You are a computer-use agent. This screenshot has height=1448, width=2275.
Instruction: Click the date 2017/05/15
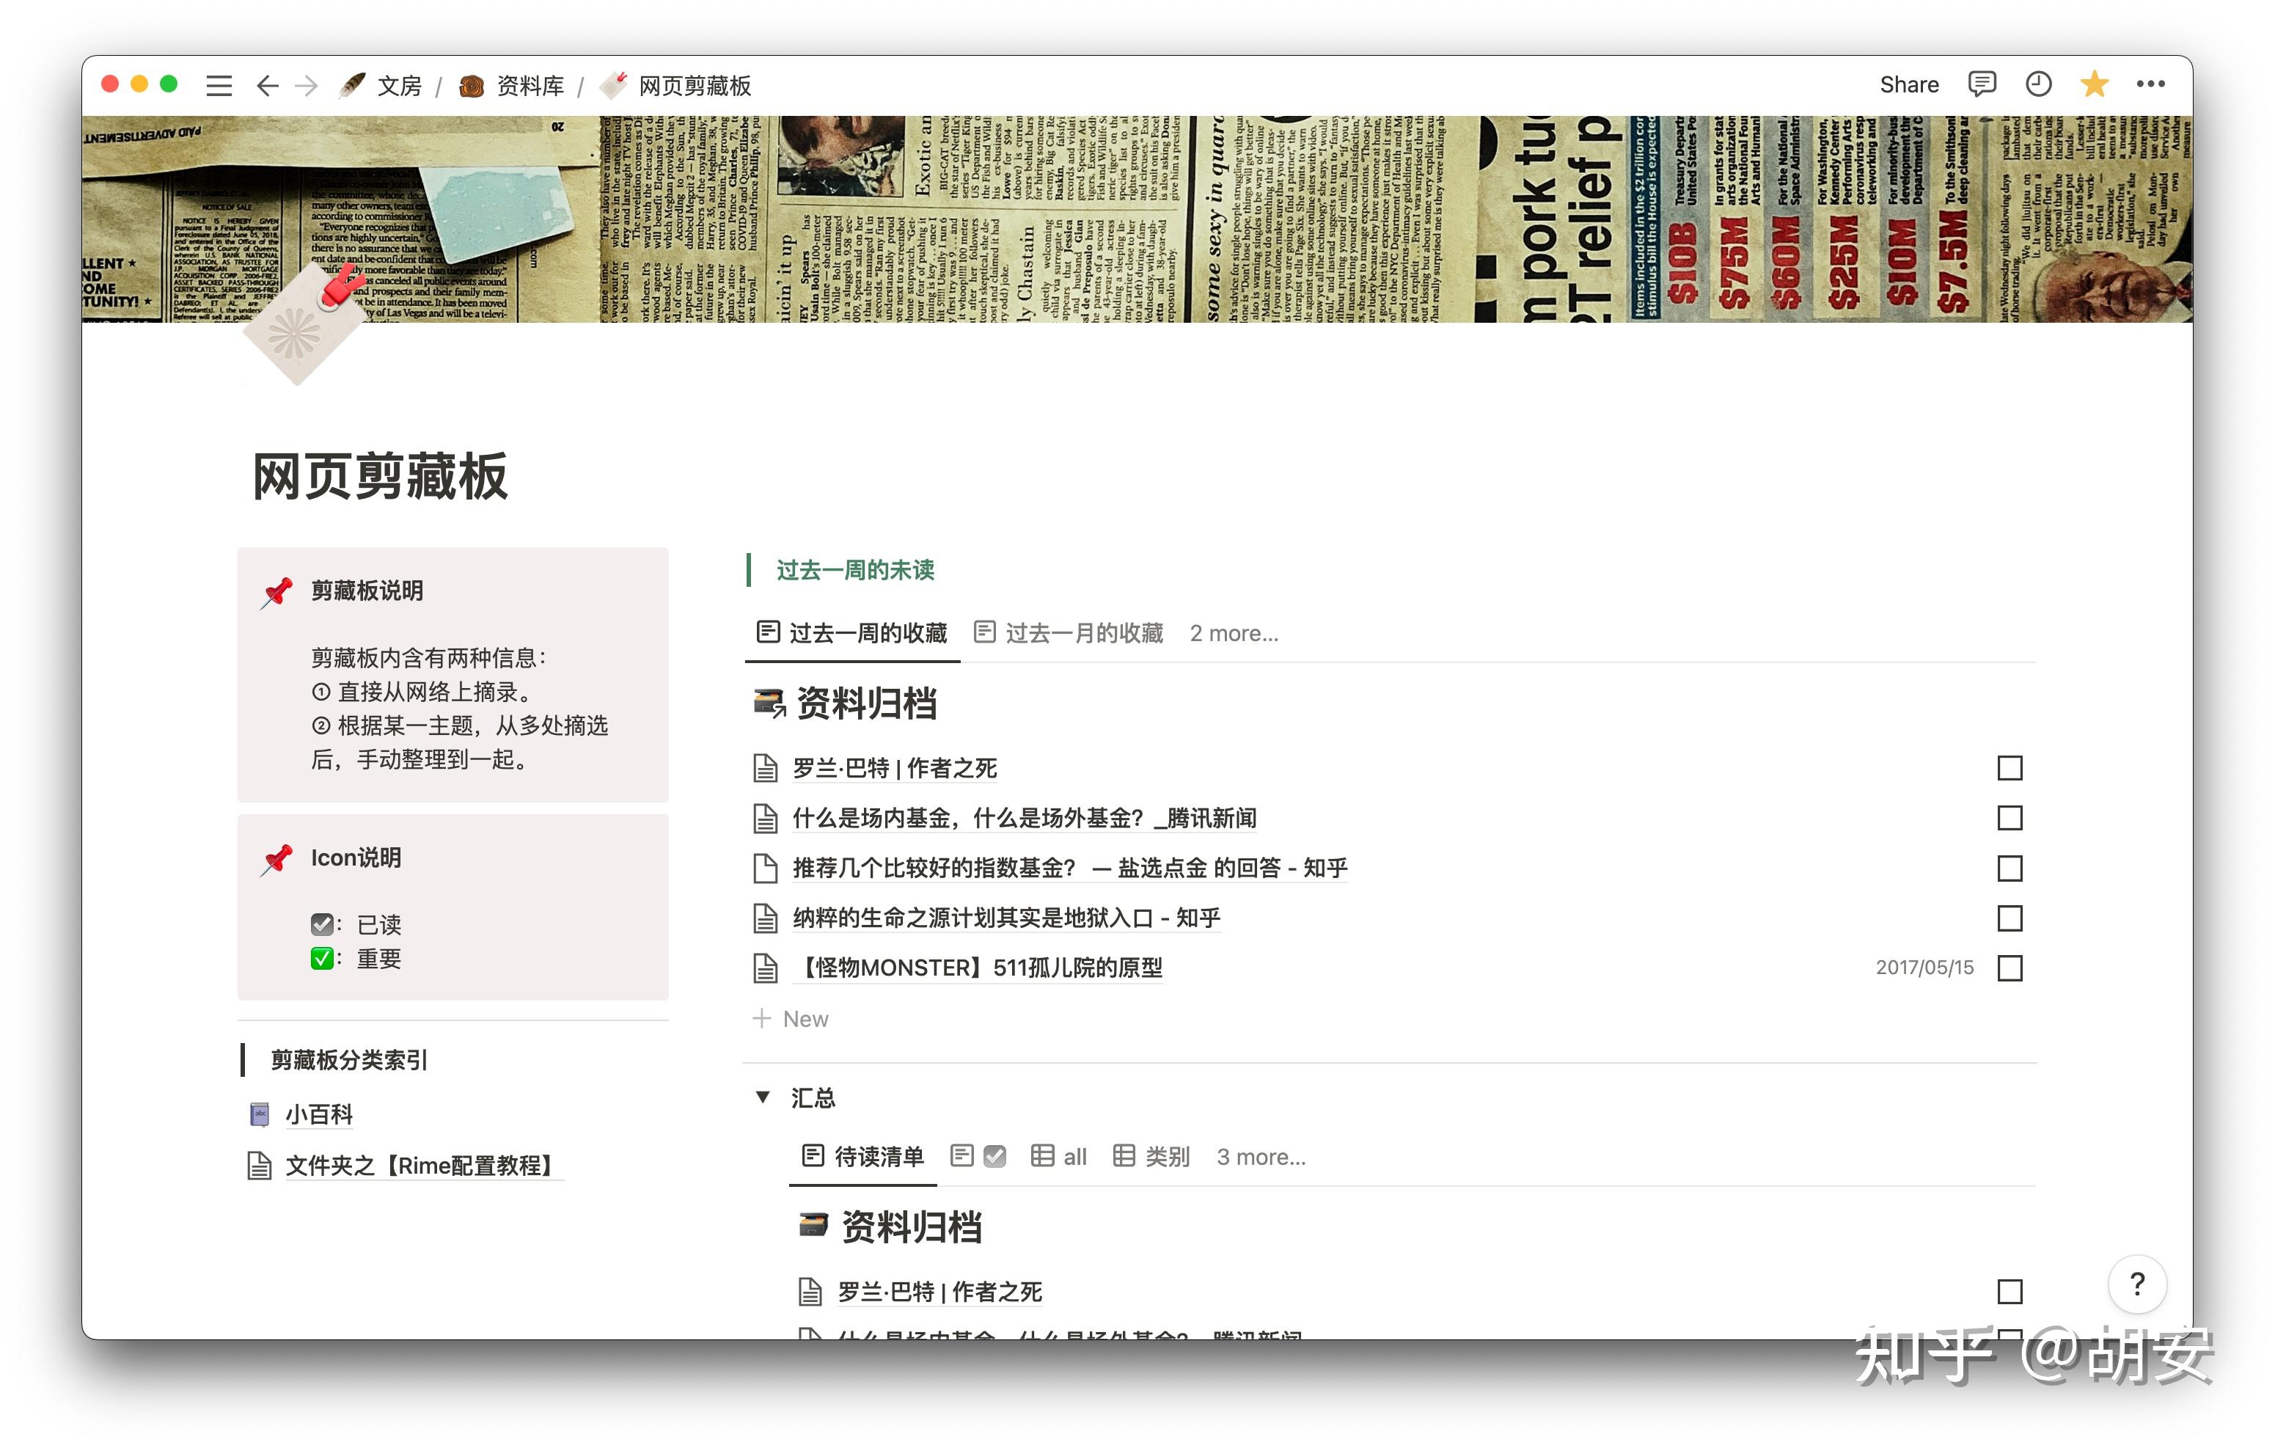coord(1924,968)
